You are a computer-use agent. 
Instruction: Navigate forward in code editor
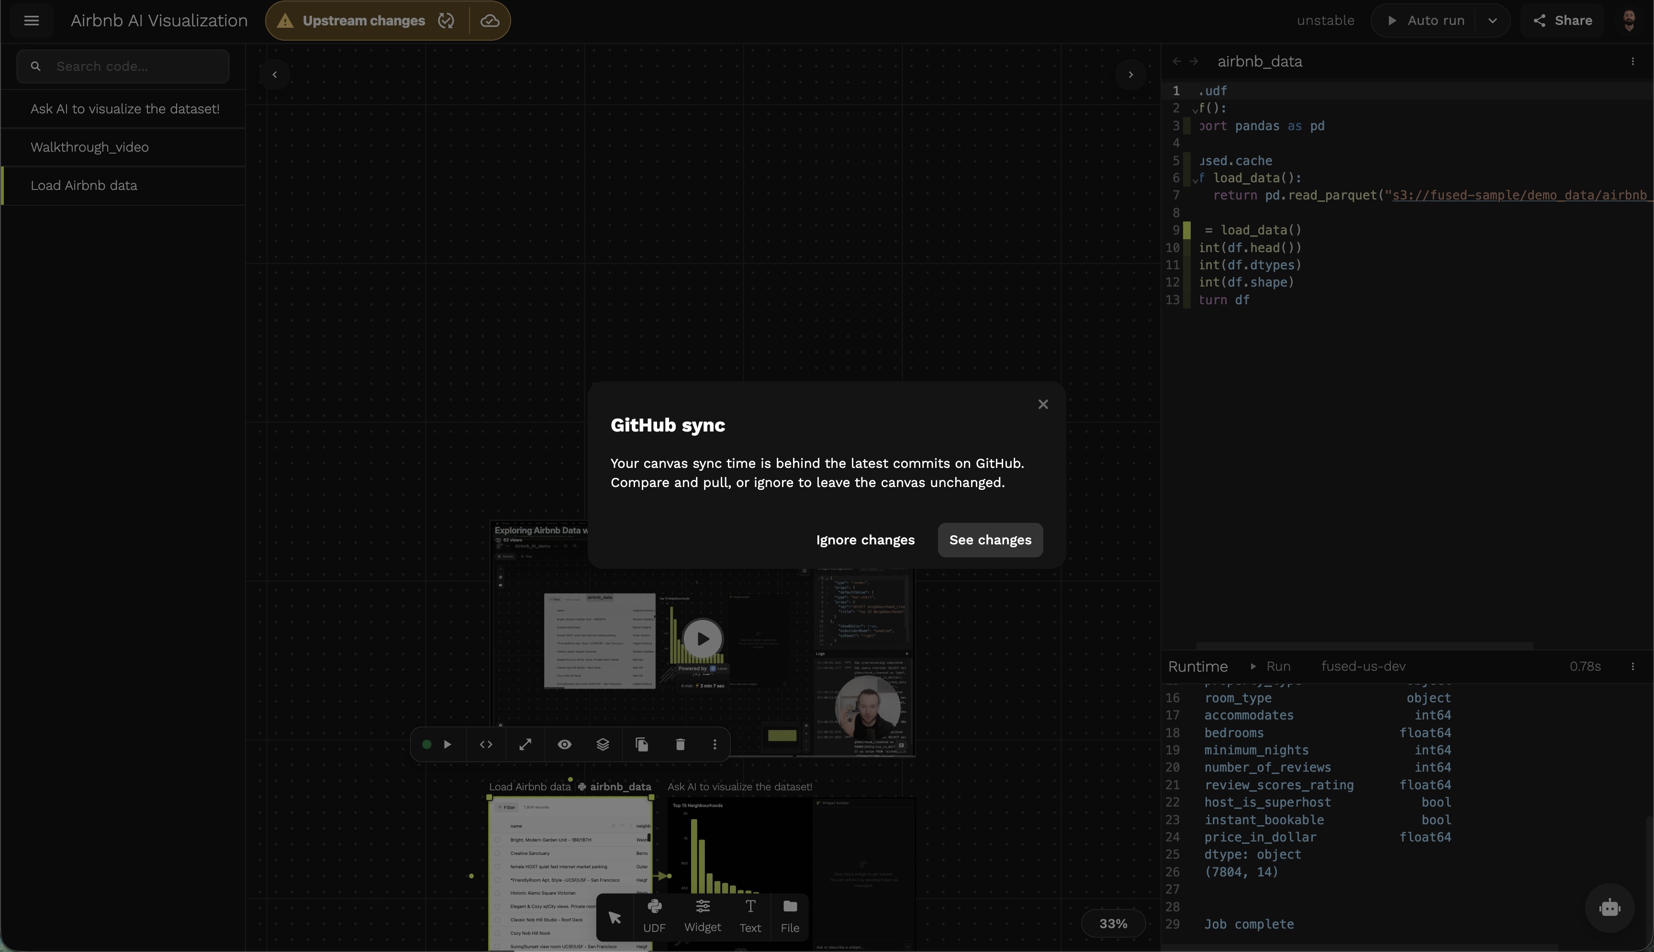(1194, 61)
